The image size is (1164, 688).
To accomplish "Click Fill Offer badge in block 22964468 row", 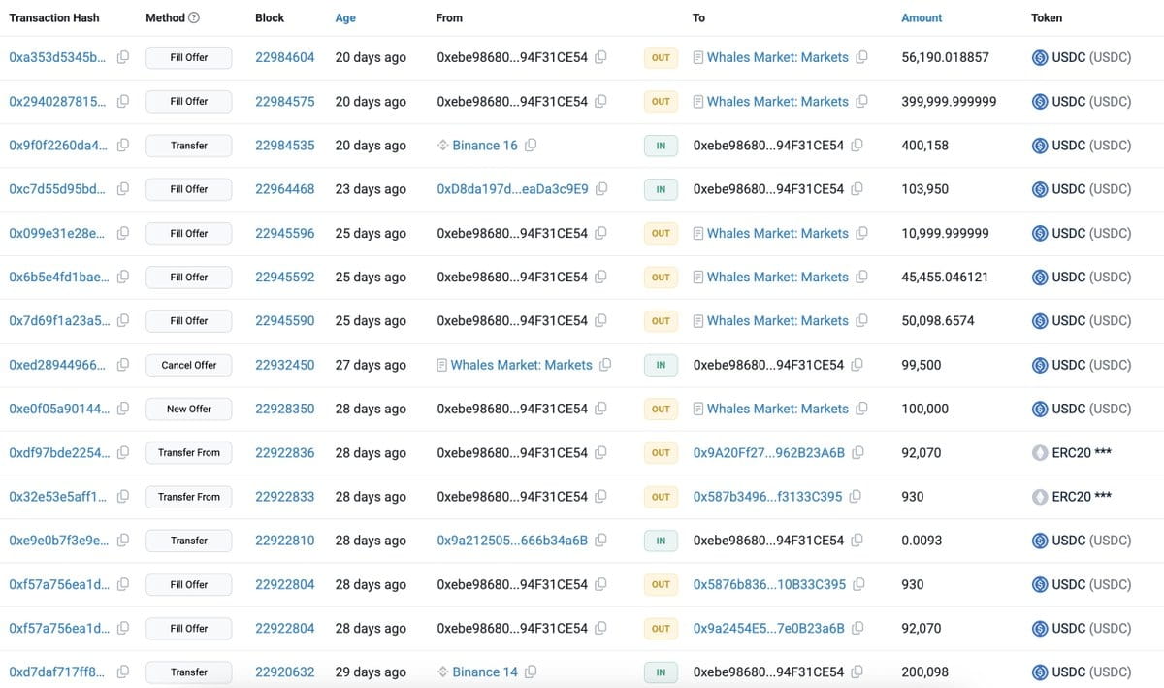I will pyautogui.click(x=189, y=189).
